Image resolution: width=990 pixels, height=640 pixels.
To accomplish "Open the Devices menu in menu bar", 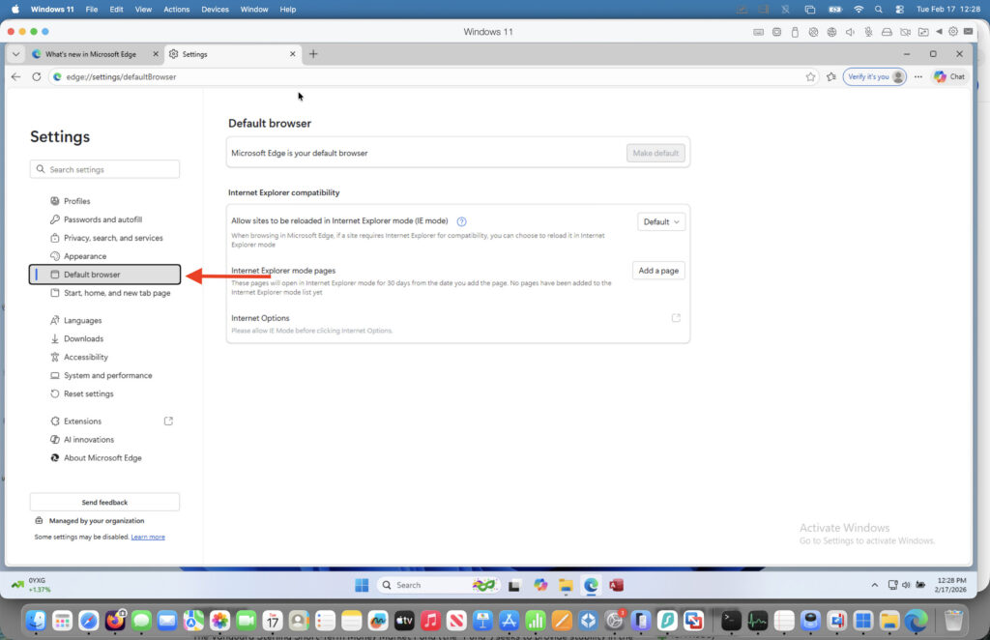I will 215,9.
